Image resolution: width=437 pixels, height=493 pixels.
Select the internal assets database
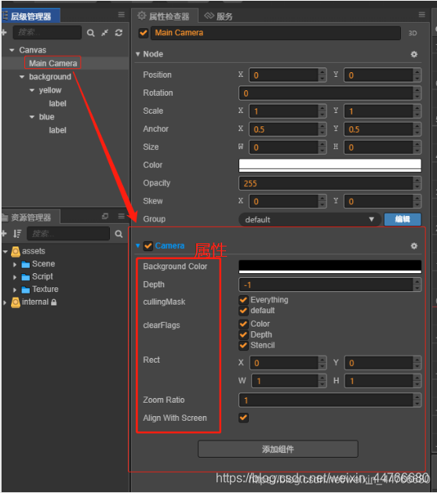coord(35,301)
